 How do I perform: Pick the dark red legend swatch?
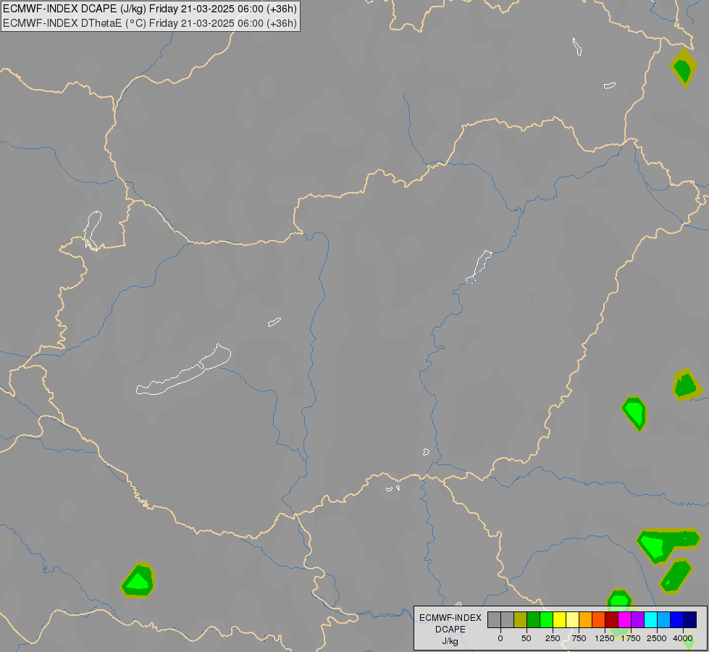[612, 619]
